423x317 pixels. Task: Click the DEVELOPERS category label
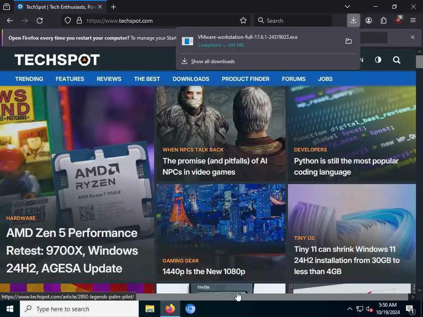point(310,149)
